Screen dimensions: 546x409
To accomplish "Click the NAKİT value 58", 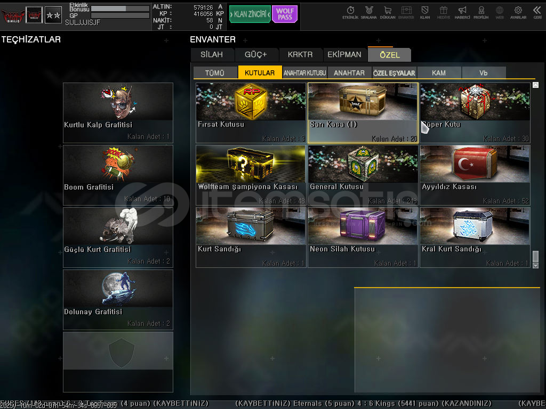I will coord(210,20).
